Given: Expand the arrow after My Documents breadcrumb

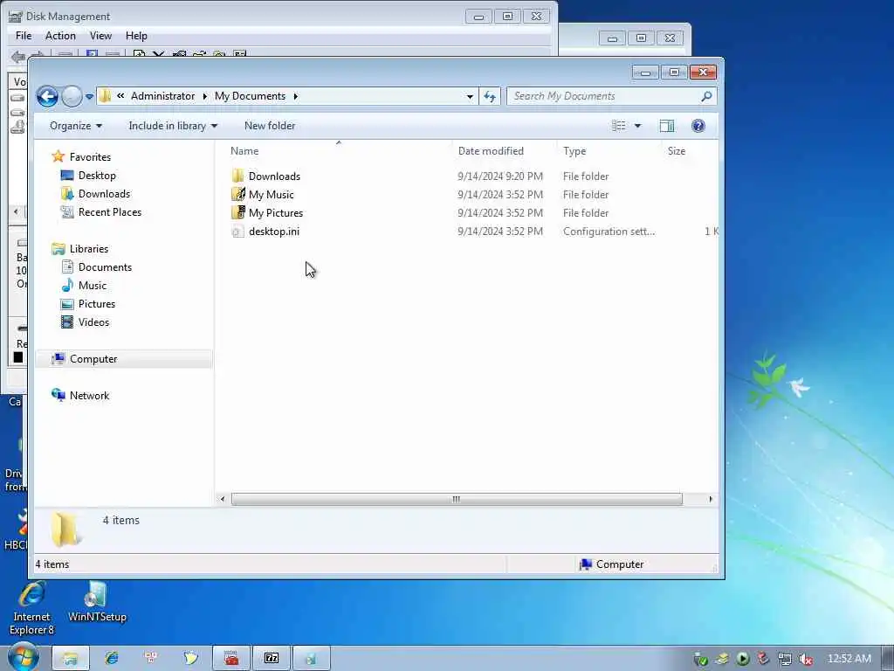Looking at the screenshot, I should (295, 96).
